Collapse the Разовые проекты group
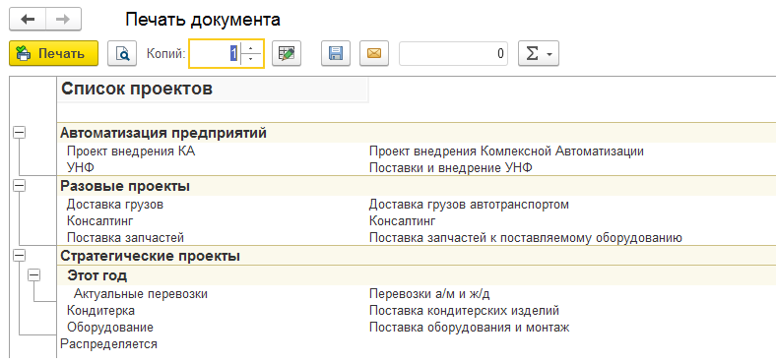This screenshot has height=363, width=776. [20, 186]
